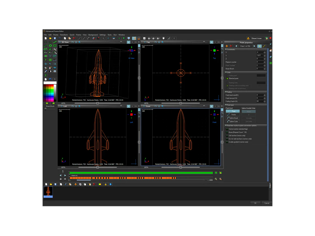
Task: Select the Sigma tool in the left toolbox
Action: [46, 75]
